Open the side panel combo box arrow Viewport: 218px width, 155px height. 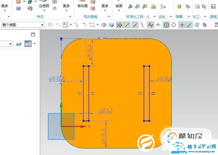[10, 44]
